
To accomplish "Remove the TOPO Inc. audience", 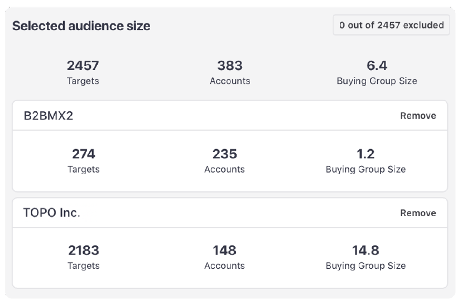I will (x=418, y=213).
